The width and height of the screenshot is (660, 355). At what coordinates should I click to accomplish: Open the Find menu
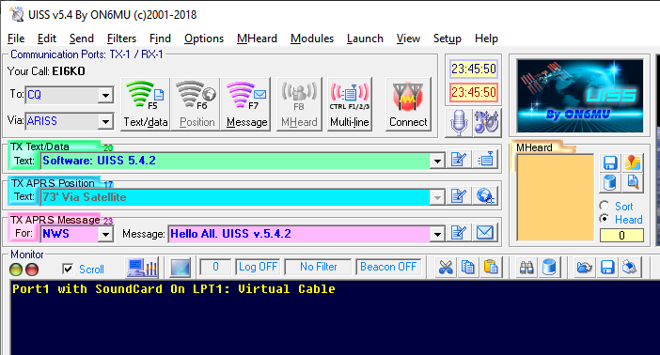pos(160,39)
